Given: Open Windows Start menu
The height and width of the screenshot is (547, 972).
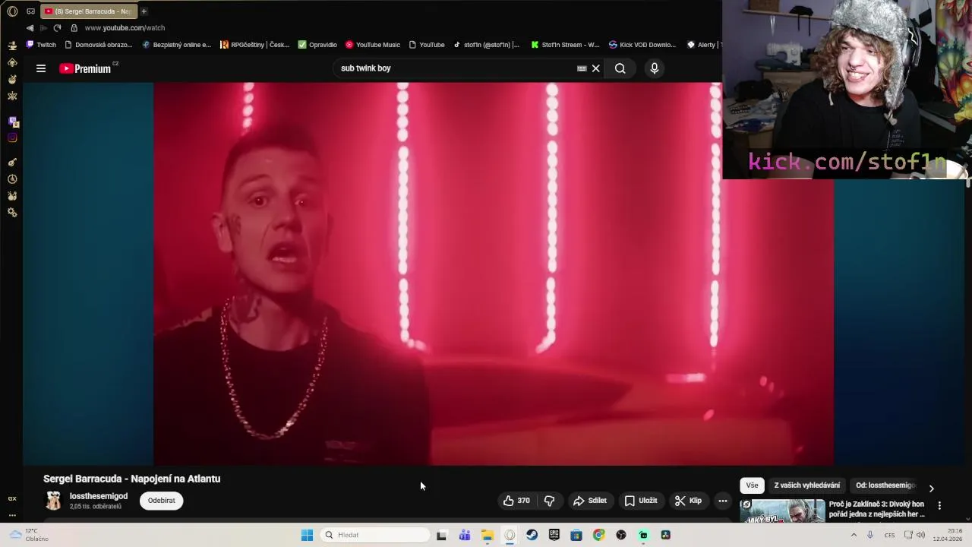Looking at the screenshot, I should [x=307, y=535].
